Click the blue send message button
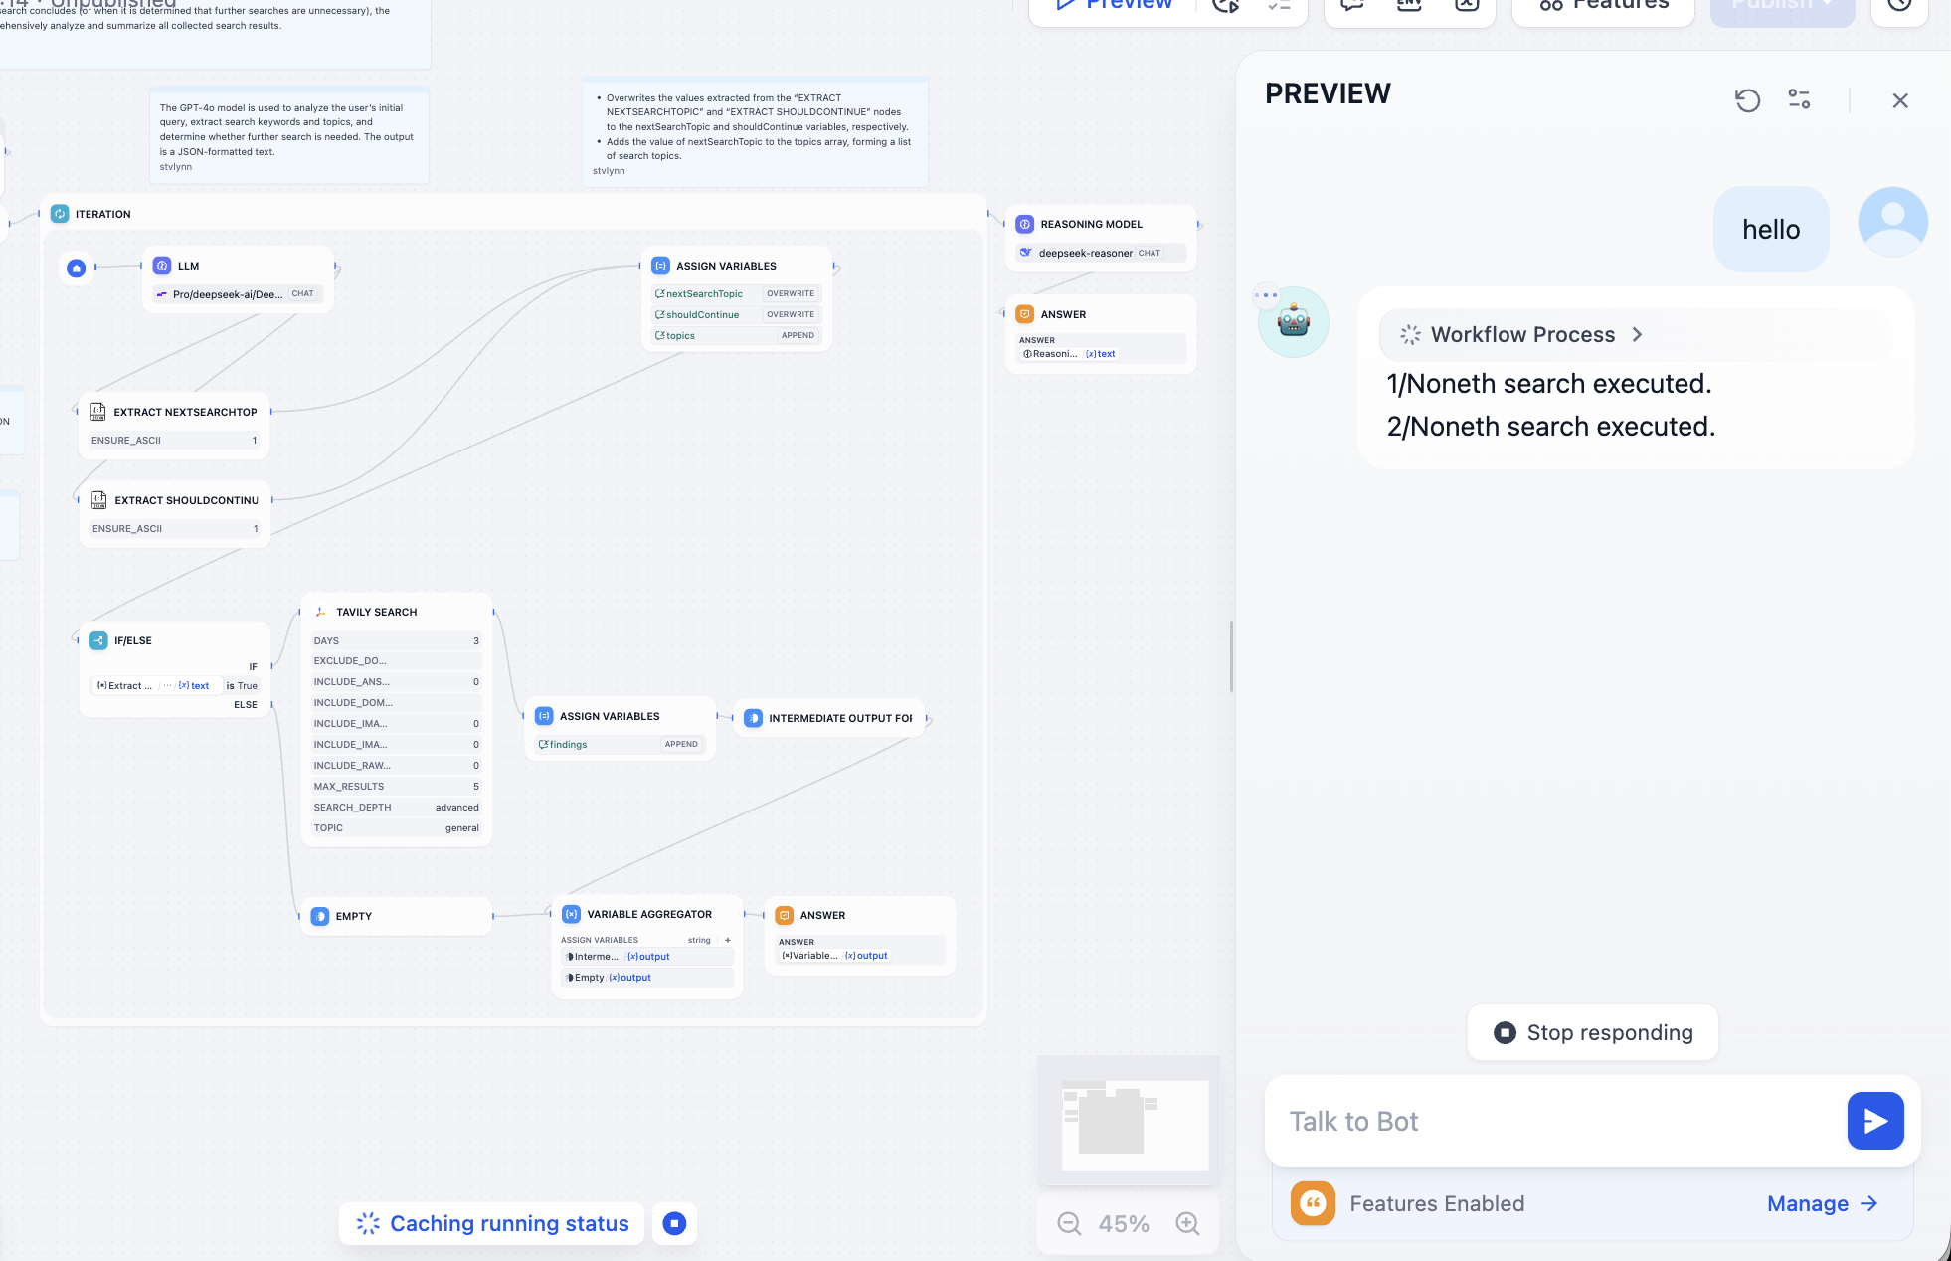Screen dimensions: 1951x1261 1874,1121
